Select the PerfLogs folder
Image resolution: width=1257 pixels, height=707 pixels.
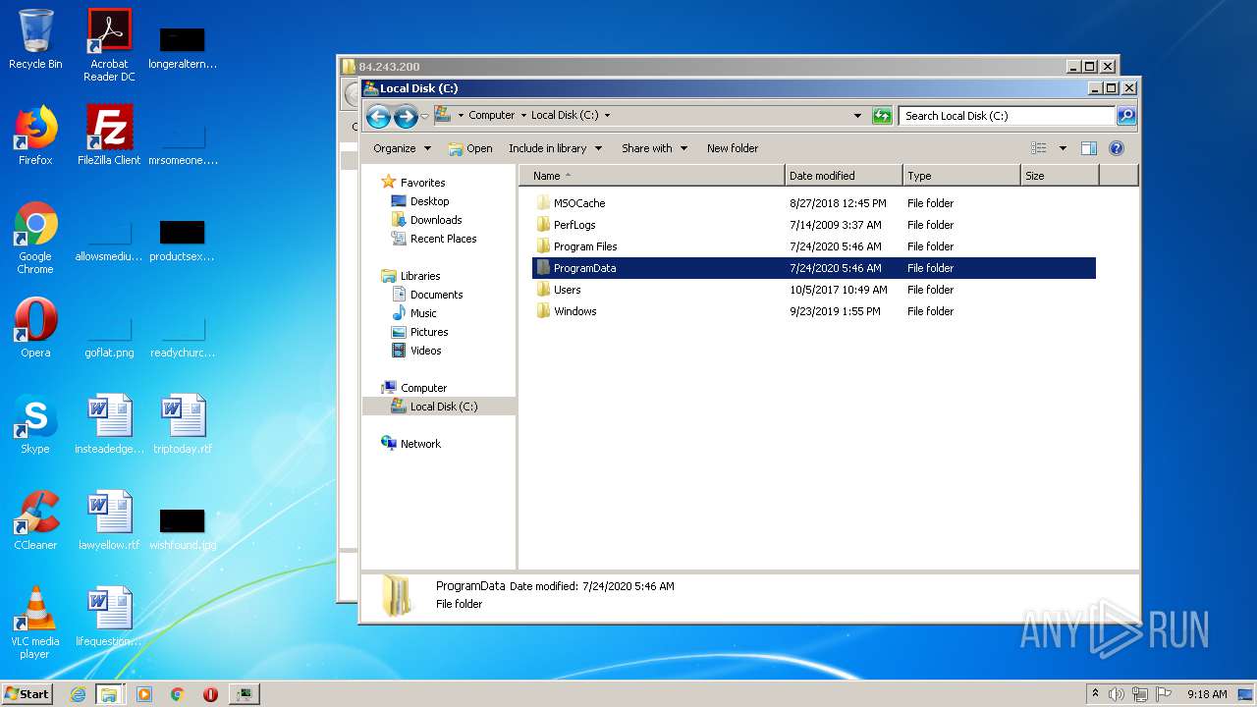813,225
